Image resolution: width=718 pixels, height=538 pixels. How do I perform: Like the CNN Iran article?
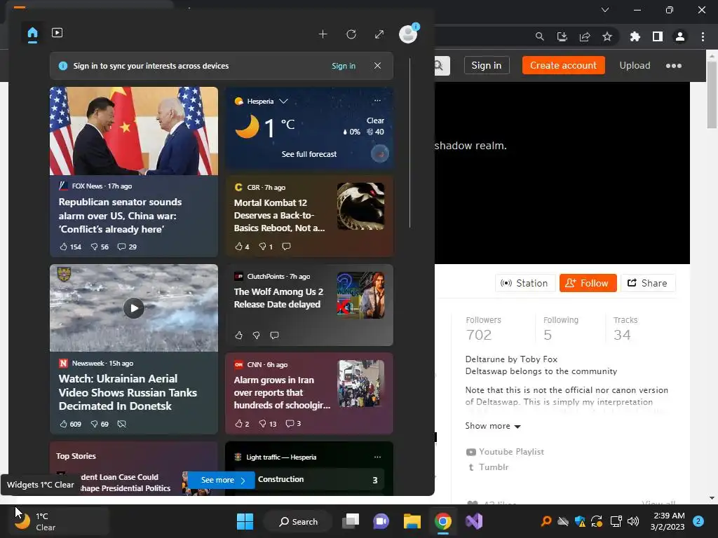coord(242,424)
